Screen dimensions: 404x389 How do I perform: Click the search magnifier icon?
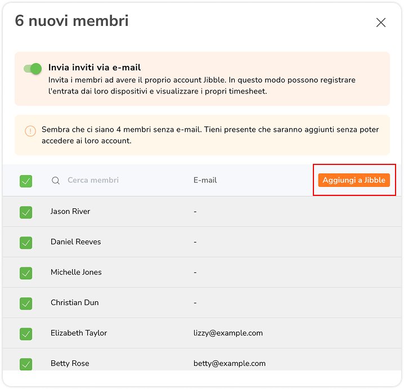[56, 181]
